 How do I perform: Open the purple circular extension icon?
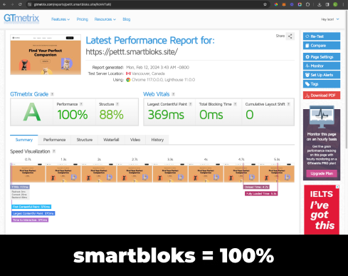pos(292,4)
